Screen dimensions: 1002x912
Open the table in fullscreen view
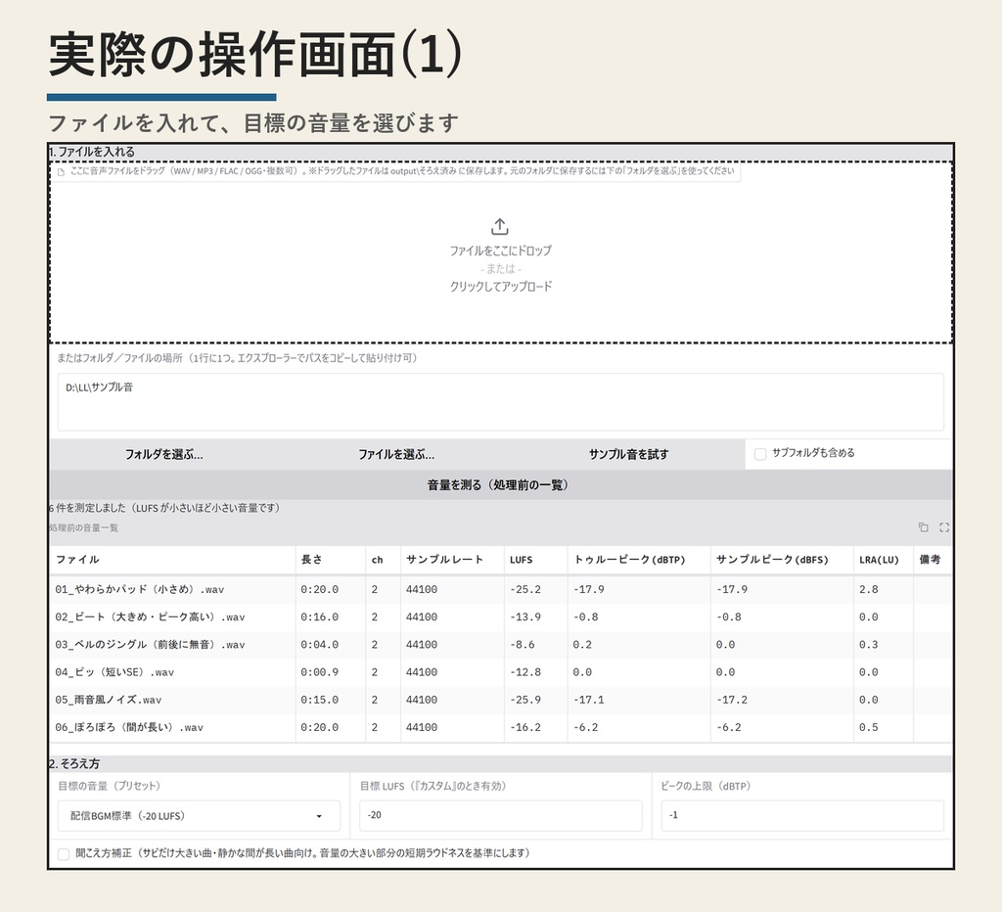(944, 527)
